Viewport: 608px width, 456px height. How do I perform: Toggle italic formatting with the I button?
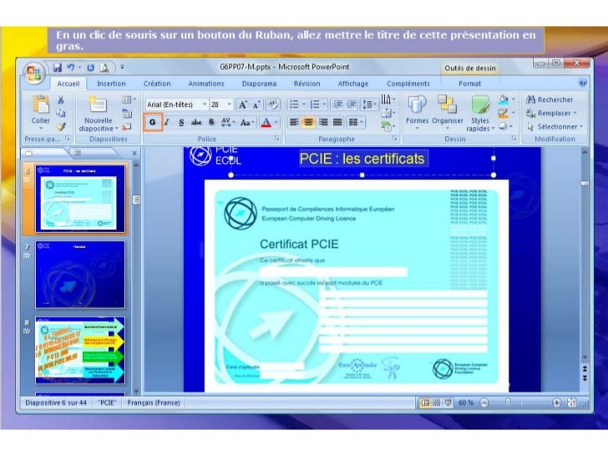167,122
